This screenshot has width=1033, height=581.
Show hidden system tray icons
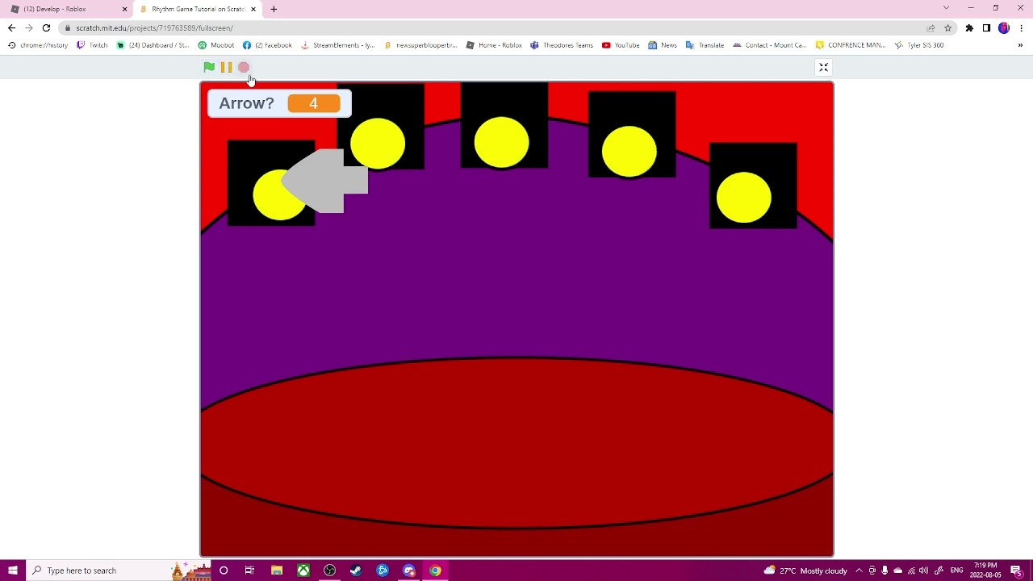[859, 571]
